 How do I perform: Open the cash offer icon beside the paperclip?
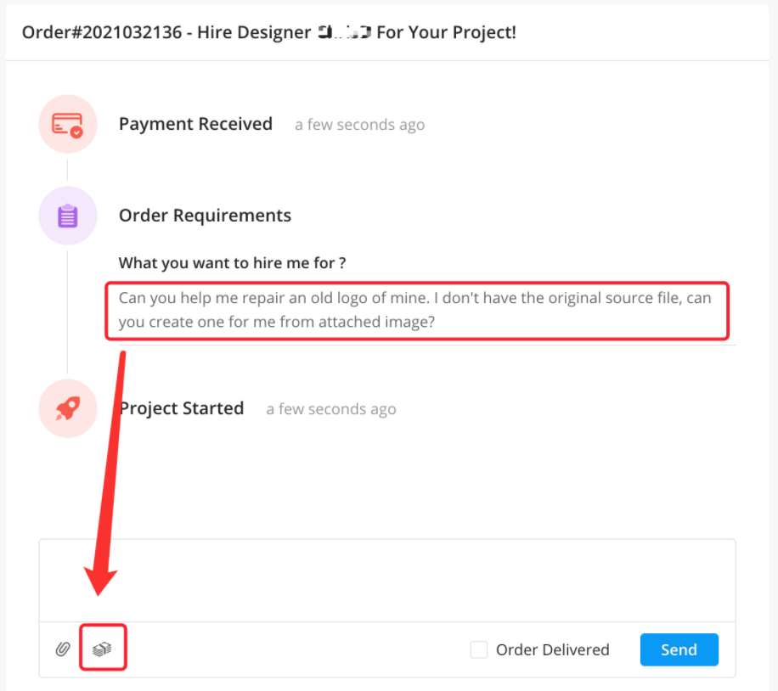tap(103, 649)
